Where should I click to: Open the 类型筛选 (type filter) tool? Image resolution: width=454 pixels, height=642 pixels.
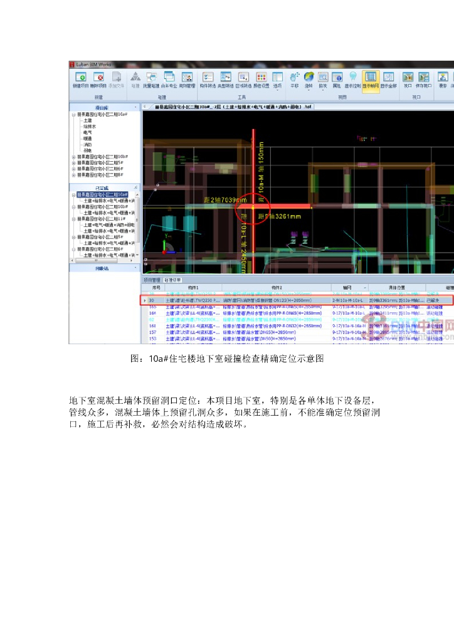(226, 80)
